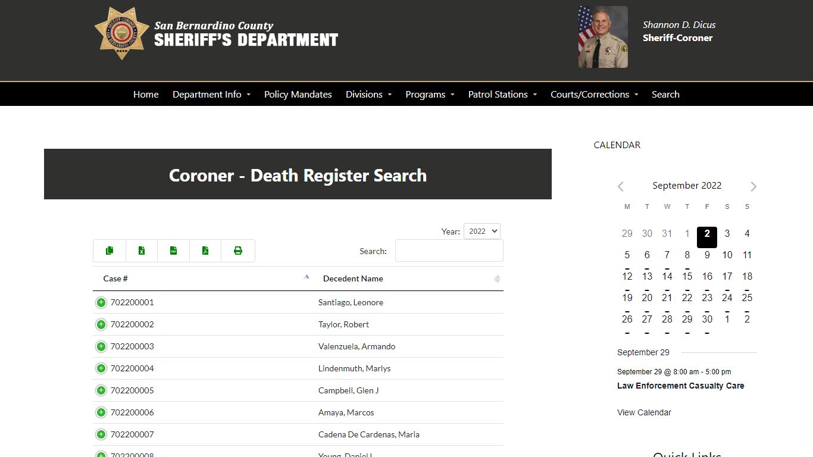
Task: Open Law Enforcement Casualty Care event
Action: point(680,386)
